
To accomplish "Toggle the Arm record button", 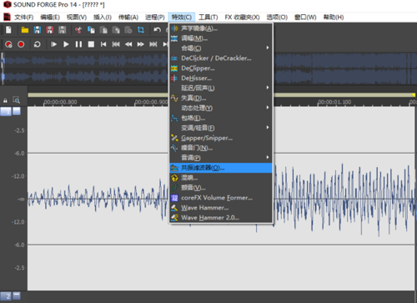I will pos(8,44).
